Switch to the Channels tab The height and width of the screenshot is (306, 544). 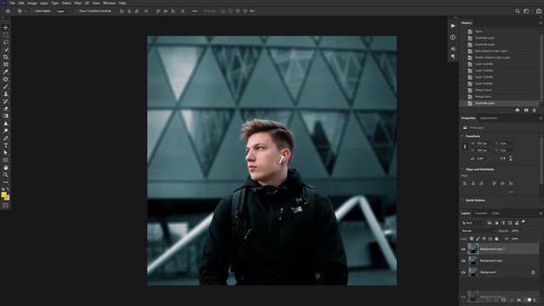[x=481, y=213]
